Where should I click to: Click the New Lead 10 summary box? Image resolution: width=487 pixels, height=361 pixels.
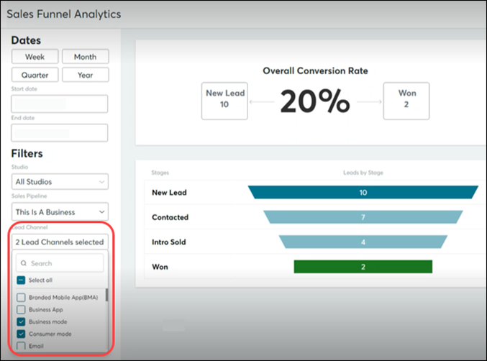coord(224,101)
